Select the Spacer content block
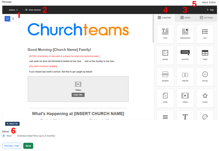Viewport: 219px width, 151px height. pyautogui.click(x=185, y=77)
